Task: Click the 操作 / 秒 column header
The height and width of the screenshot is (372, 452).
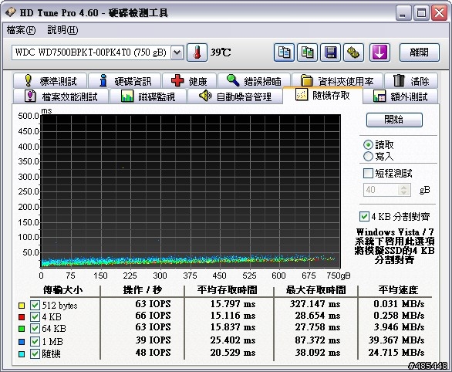Action: point(143,290)
